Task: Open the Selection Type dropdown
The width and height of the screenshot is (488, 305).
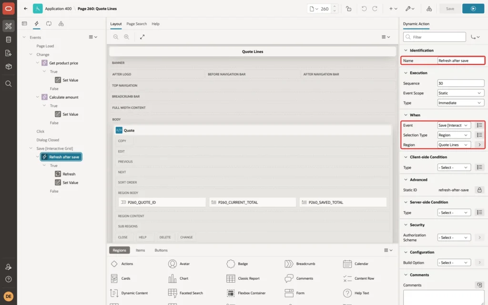Action: click(x=454, y=135)
